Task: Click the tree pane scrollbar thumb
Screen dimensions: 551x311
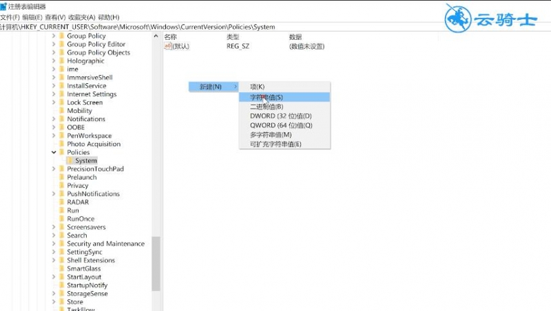Action: click(x=156, y=264)
